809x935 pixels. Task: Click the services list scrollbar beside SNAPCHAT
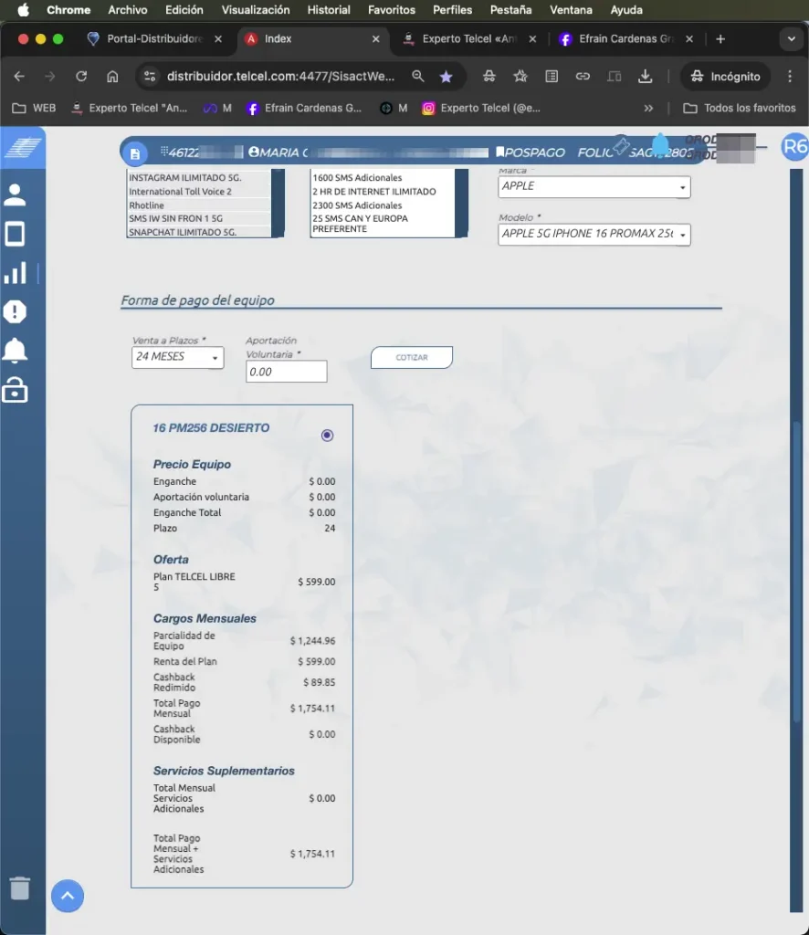click(278, 204)
